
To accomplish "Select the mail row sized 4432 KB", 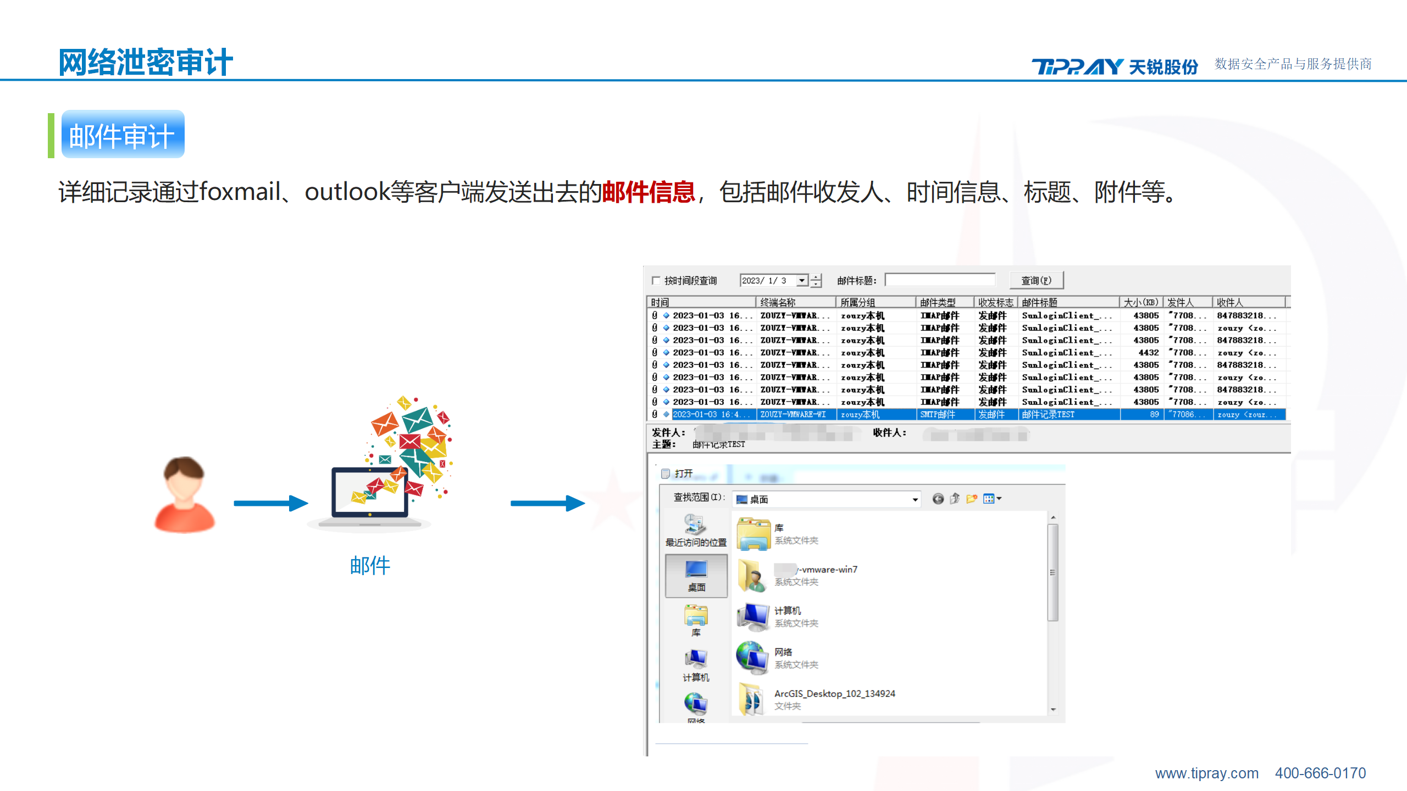I will (x=967, y=353).
